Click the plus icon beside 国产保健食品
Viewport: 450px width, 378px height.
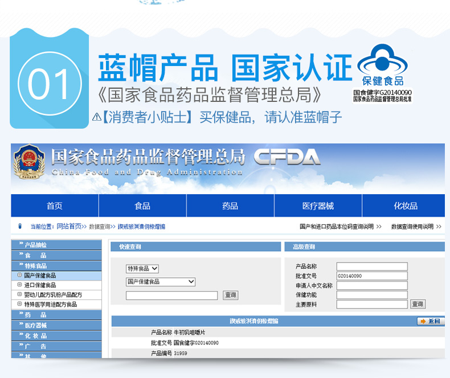coord(19,275)
